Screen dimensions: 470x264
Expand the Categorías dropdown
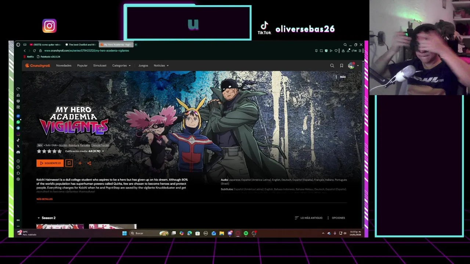[121, 66]
